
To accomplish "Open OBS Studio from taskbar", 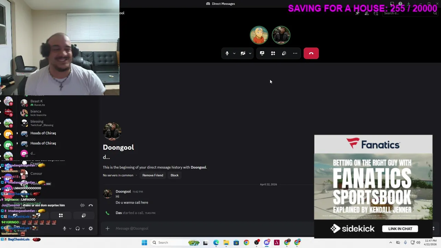I will 256,242.
